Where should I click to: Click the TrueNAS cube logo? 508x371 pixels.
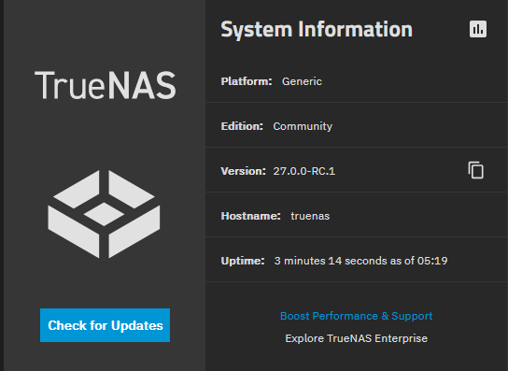(104, 214)
